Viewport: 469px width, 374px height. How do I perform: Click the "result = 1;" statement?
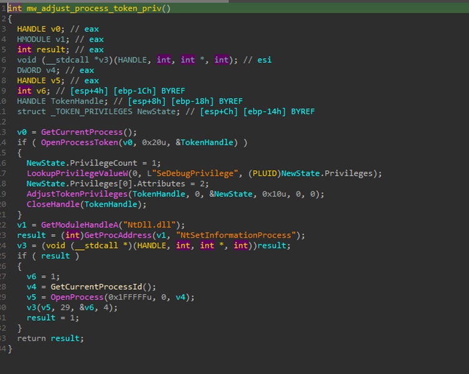[53, 318]
